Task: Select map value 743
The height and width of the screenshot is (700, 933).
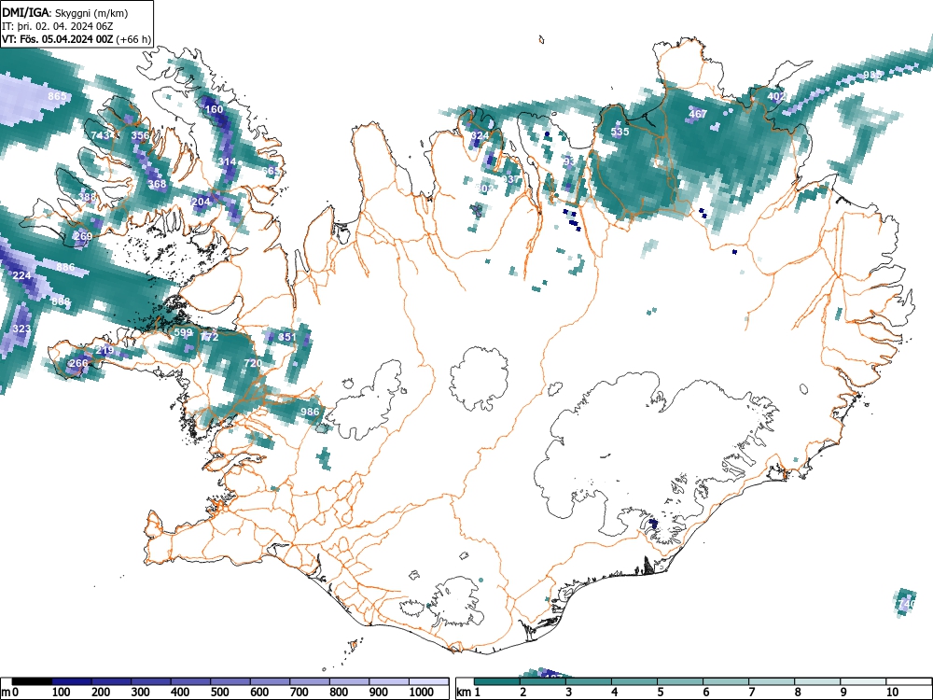Action: tap(100, 135)
